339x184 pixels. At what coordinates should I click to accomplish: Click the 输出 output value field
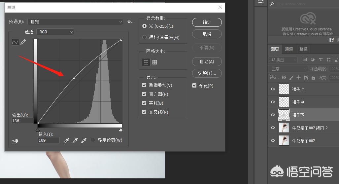click(22, 121)
